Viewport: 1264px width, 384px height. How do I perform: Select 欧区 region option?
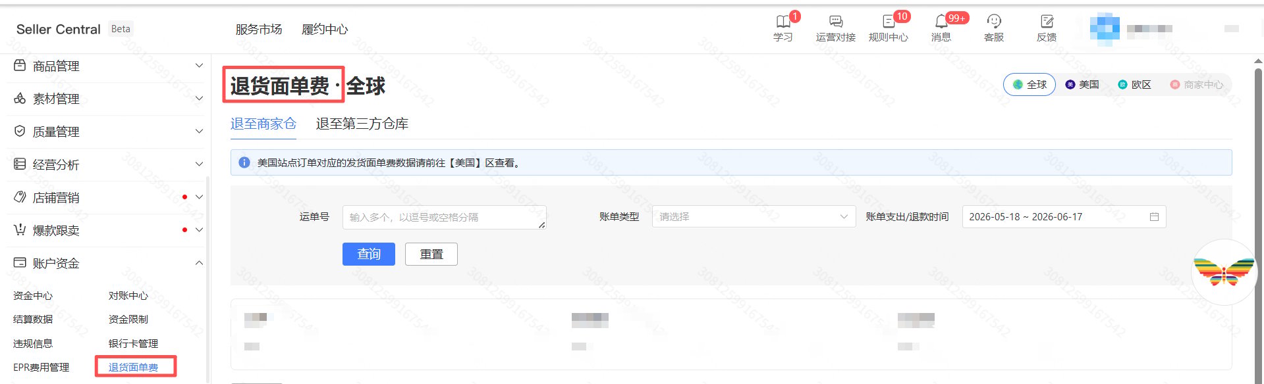[1135, 85]
